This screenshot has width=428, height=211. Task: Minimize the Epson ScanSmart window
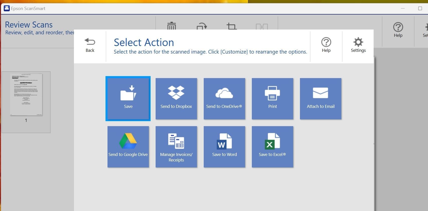point(403,9)
